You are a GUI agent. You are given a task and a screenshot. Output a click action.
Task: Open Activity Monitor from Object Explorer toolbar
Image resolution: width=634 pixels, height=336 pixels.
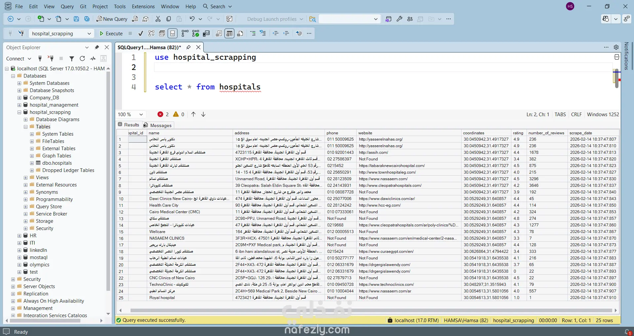93,59
